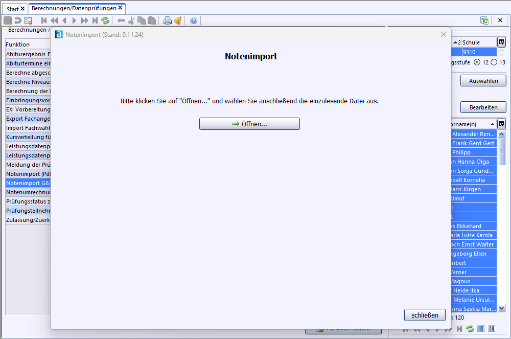
Task: Select the Abiturergebnis function row
Action: point(28,54)
